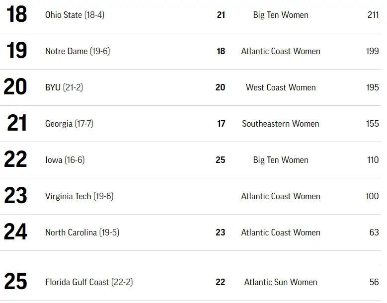Click the 63 points value for North Carolina

tap(374, 232)
